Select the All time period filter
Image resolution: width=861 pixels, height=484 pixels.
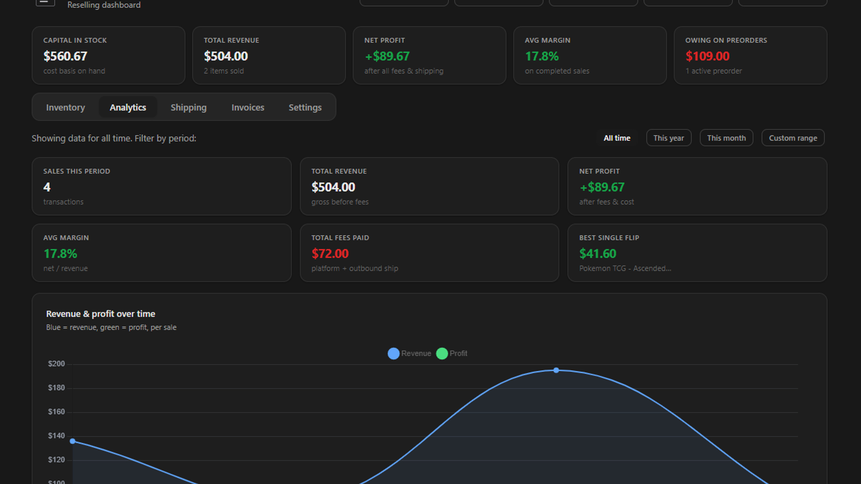click(x=617, y=138)
